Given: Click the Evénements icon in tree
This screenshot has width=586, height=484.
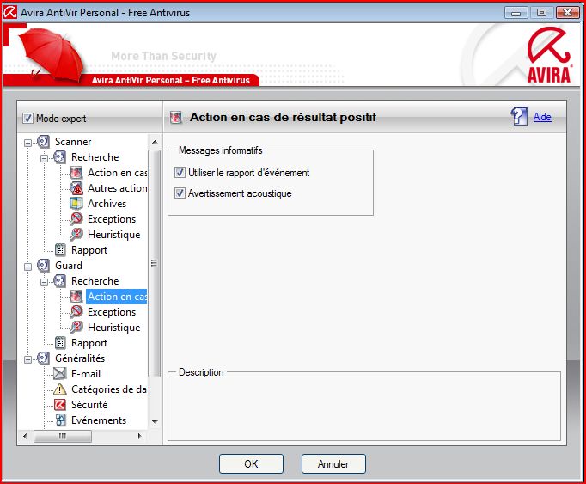Looking at the screenshot, I should point(60,420).
